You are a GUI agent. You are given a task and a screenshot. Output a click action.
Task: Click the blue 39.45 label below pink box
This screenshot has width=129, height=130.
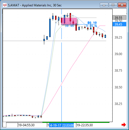[69, 26]
